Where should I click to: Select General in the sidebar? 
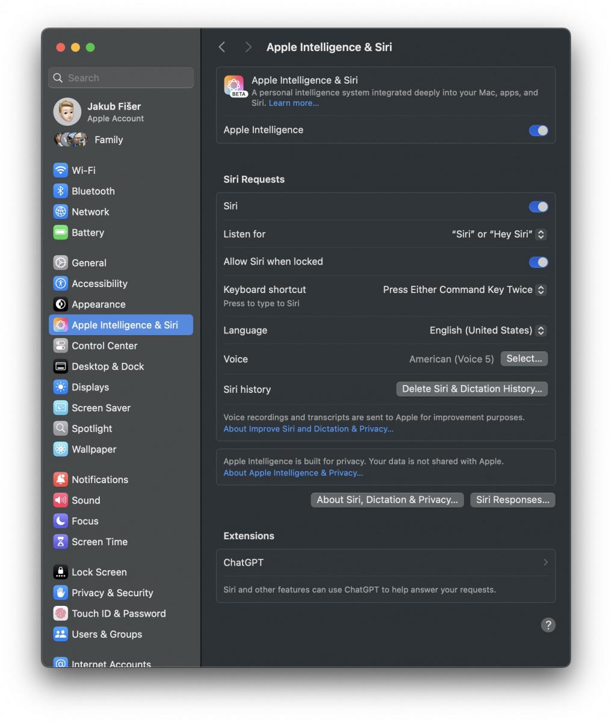point(121,263)
